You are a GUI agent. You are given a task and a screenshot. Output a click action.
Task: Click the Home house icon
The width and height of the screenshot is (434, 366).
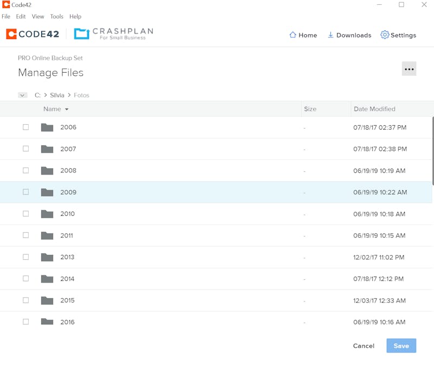pyautogui.click(x=292, y=35)
